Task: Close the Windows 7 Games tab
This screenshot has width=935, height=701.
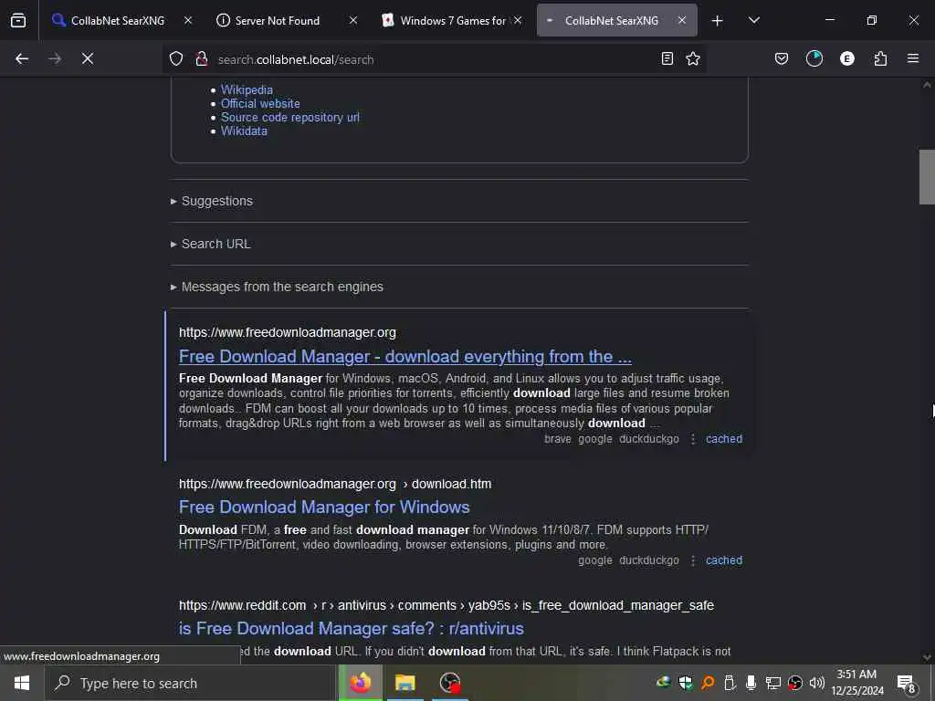Action: 518,20
